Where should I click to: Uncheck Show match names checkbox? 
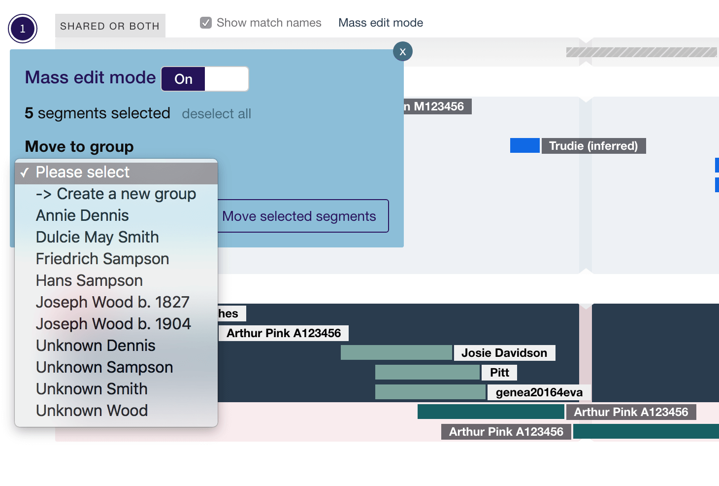coord(206,23)
